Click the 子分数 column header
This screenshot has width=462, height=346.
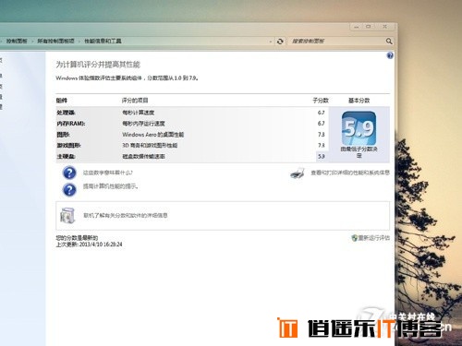click(x=321, y=101)
